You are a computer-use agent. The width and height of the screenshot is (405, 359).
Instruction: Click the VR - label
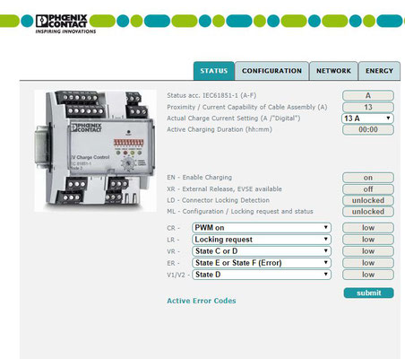pos(173,251)
